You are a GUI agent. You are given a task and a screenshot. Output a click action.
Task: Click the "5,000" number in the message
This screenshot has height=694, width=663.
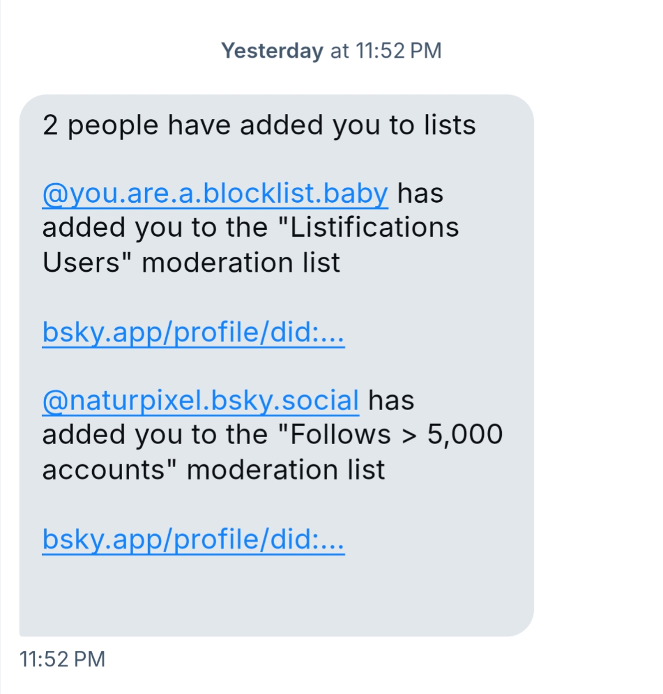point(465,435)
